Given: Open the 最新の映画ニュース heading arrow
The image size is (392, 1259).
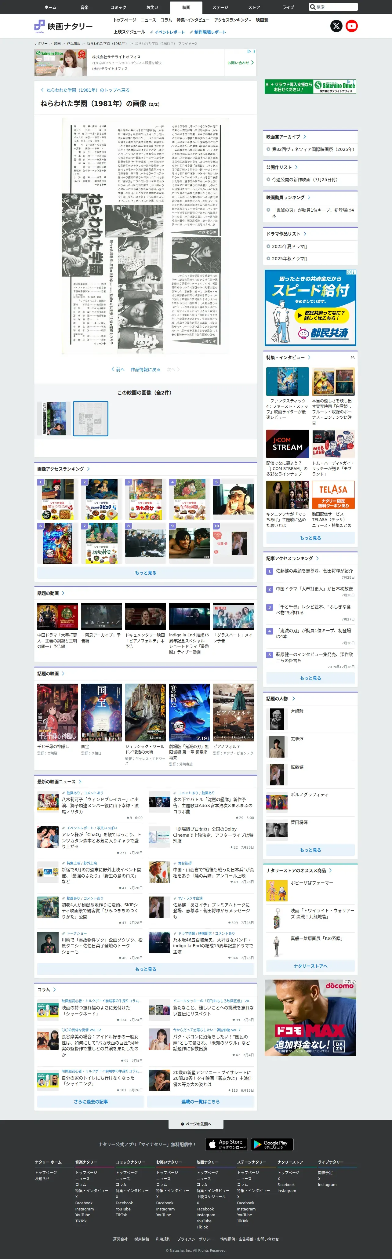Looking at the screenshot, I should coord(80,781).
